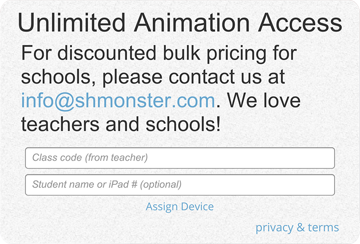
Task: Focus the Class code input field
Action: (180, 158)
